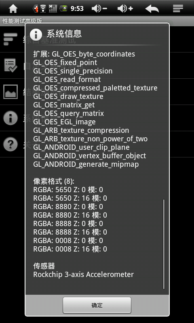
Task: Select the system info round icon
Action: (x=11, y=118)
